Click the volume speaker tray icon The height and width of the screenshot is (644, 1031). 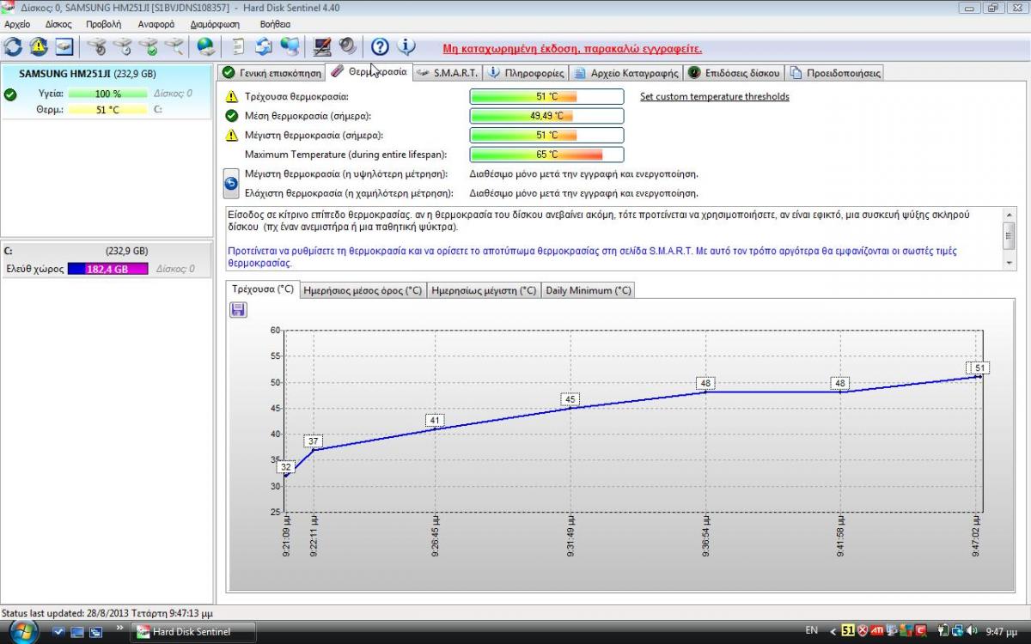click(x=973, y=631)
